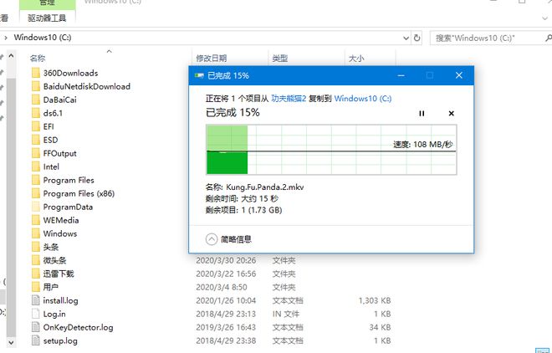Select the ESD folder icon
This screenshot has width=552, height=353.
pyautogui.click(x=36, y=140)
